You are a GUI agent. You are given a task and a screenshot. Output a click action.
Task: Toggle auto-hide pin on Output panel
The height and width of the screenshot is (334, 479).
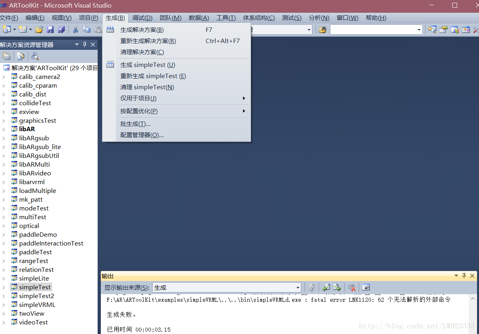coord(464,276)
